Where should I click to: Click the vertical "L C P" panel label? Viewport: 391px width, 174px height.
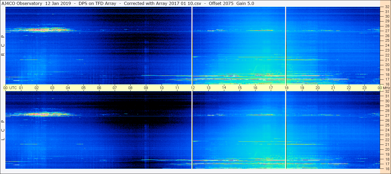tap(3, 130)
